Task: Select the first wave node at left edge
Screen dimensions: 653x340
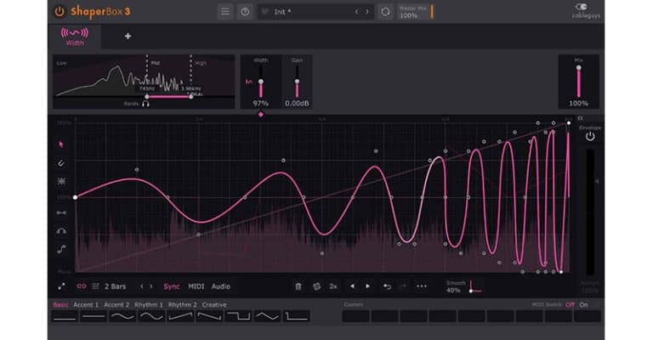Action: tap(75, 197)
